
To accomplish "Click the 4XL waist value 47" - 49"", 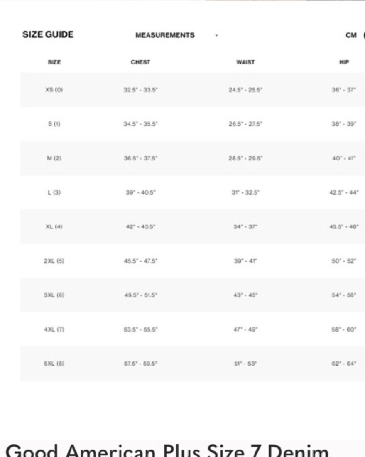I will (x=245, y=329).
